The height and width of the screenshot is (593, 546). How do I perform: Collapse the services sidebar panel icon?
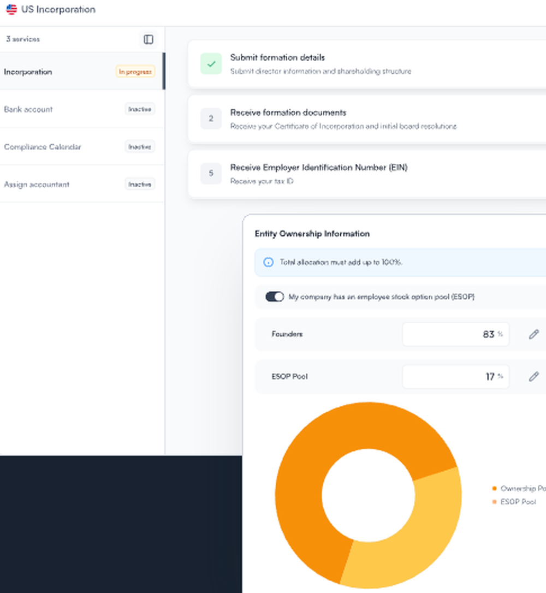pos(148,39)
